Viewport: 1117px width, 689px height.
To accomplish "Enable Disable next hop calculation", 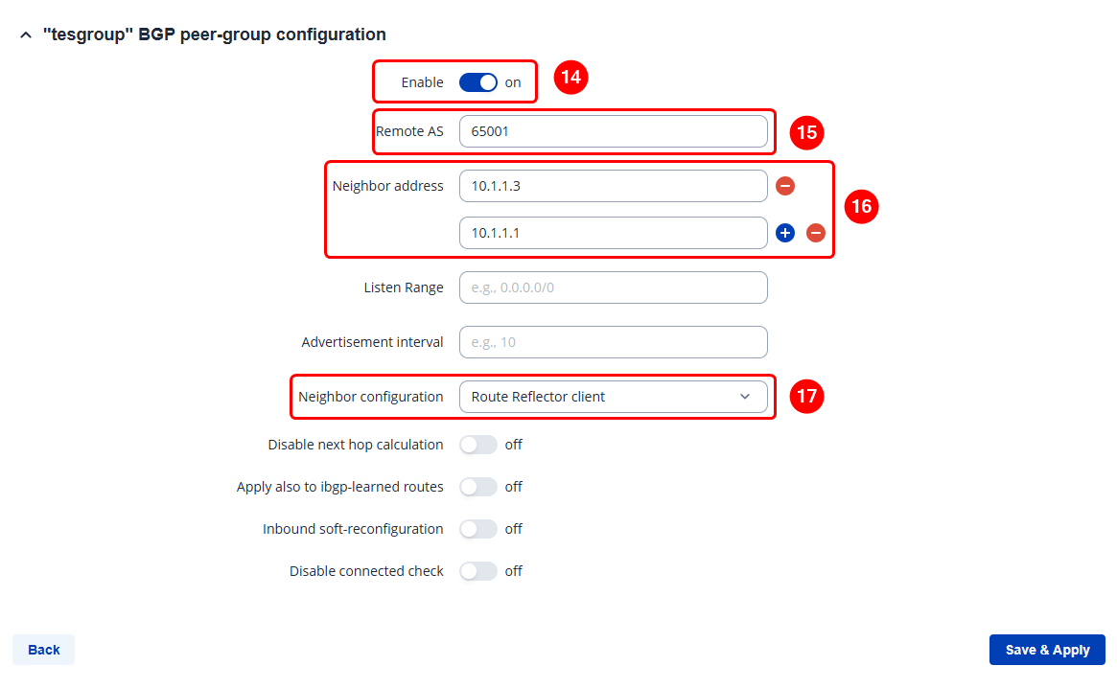I will tap(478, 445).
